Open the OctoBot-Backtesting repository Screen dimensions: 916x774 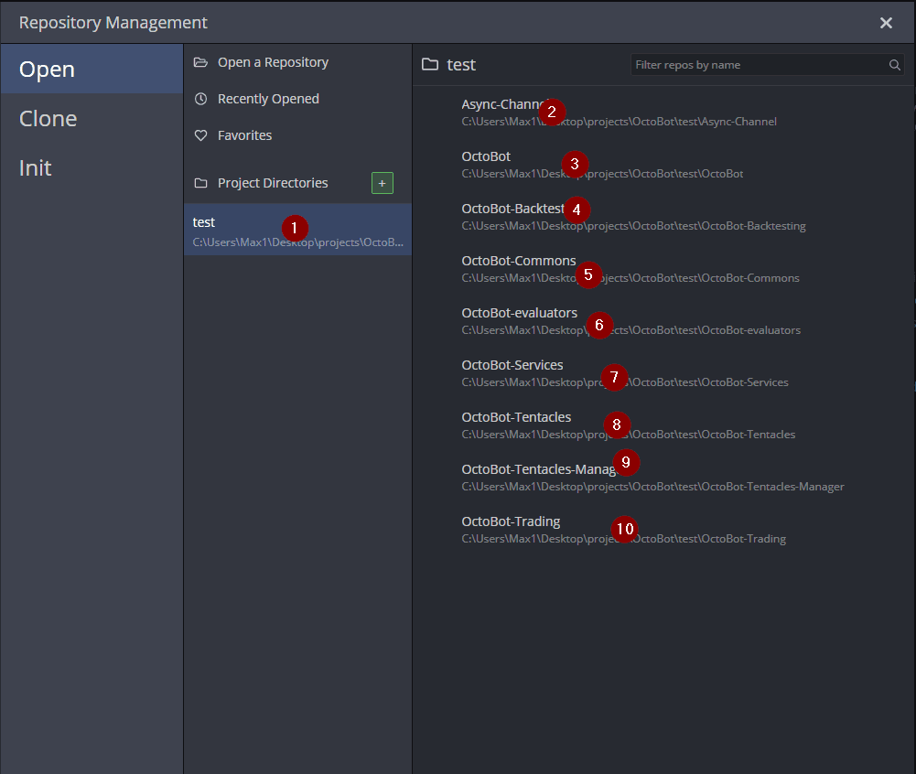click(663, 216)
